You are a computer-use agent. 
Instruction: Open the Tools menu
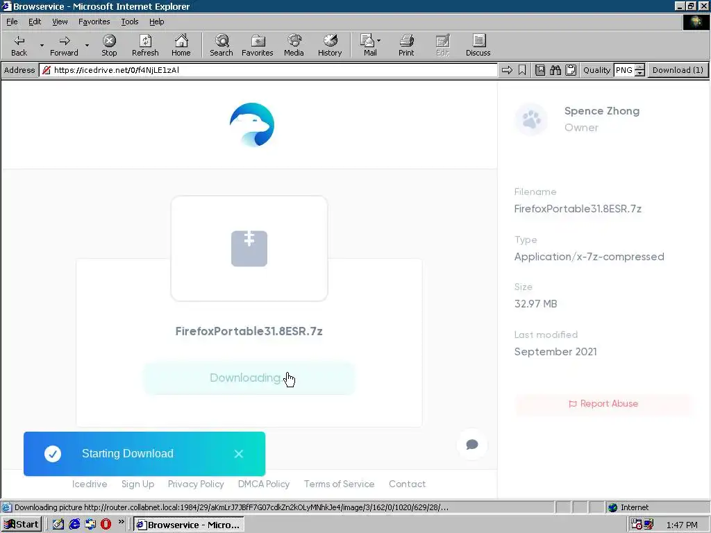click(x=129, y=22)
